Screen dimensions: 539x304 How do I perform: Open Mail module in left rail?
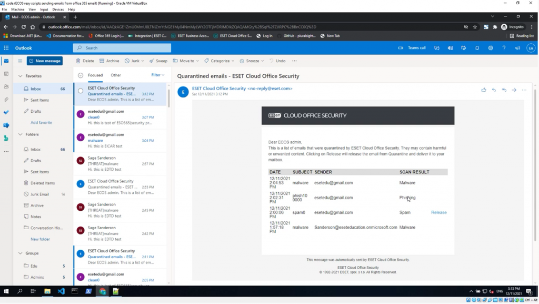[x=6, y=61]
